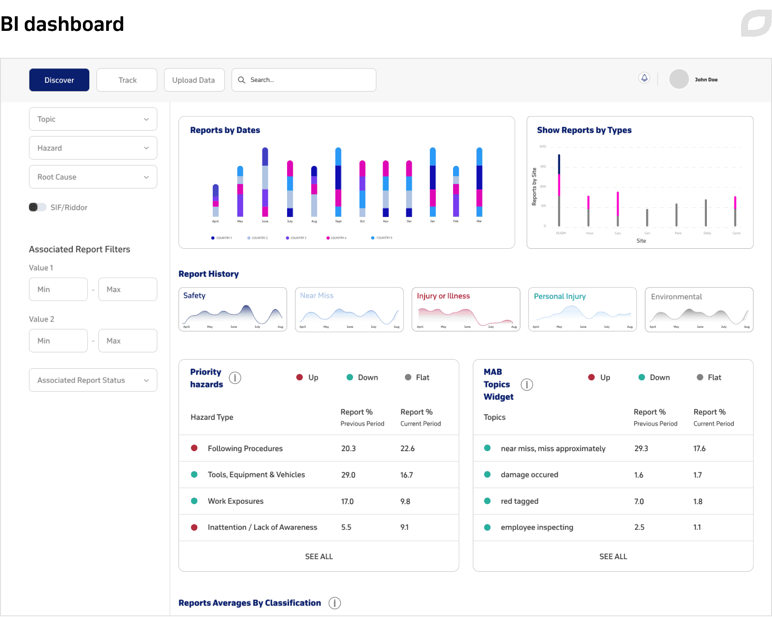This screenshot has width=772, height=617.
Task: Open Associated Report Status dropdown
Action: point(93,380)
